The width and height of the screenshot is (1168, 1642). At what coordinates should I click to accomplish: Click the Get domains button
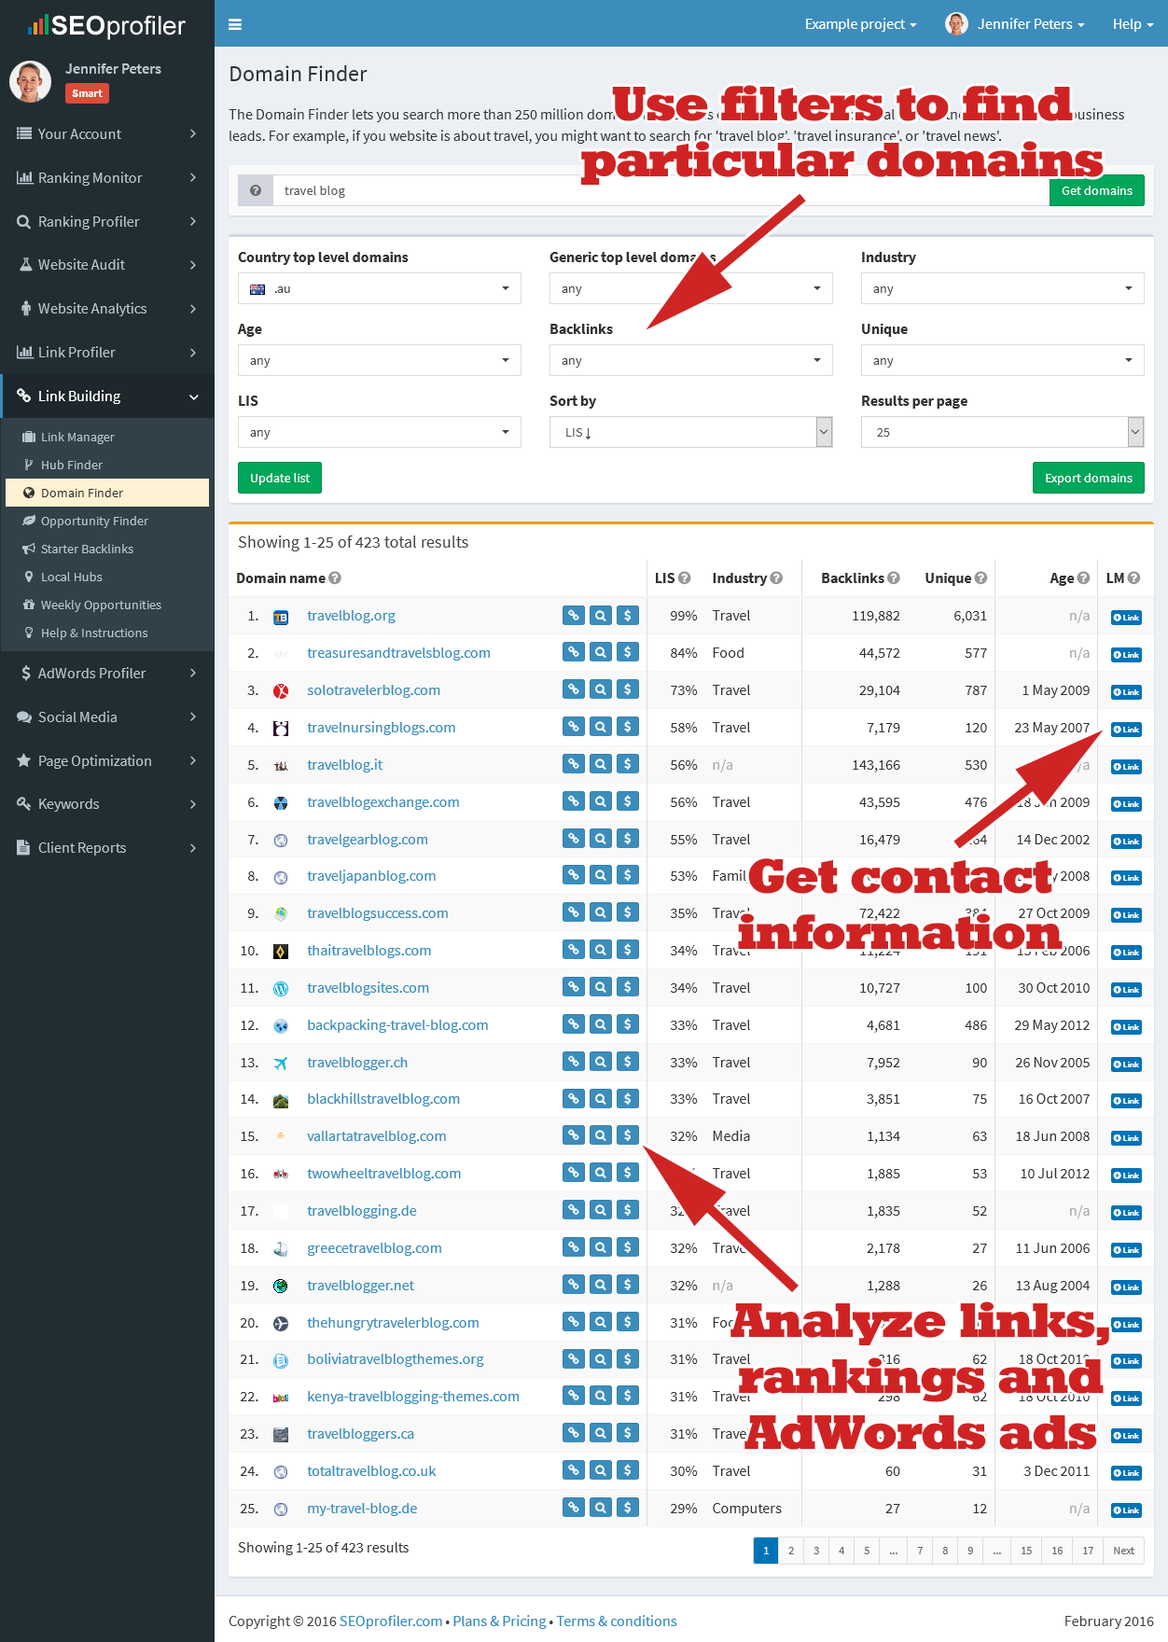1097,190
